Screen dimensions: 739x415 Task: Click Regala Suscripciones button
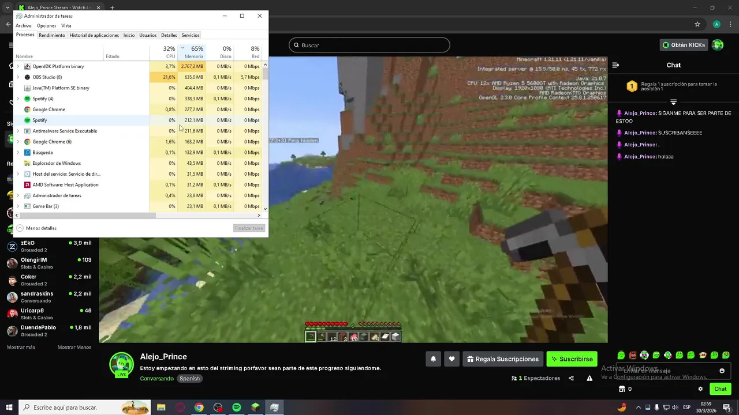[x=503, y=359]
